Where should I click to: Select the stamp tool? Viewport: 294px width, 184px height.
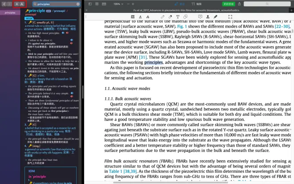click(x=208, y=17)
